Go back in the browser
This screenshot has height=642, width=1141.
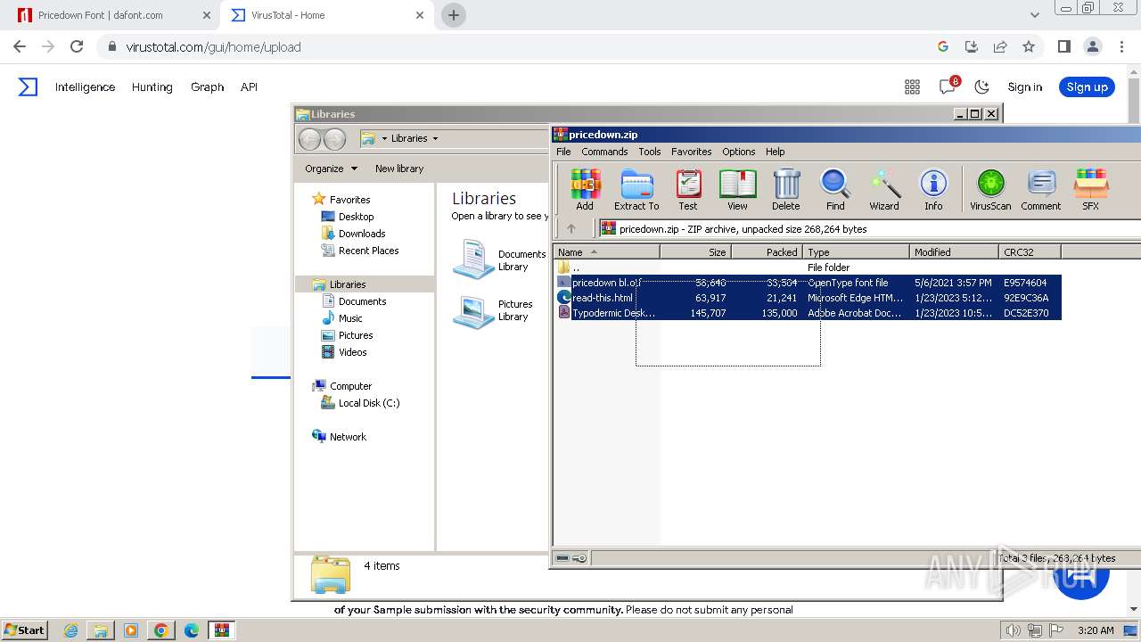pos(20,46)
